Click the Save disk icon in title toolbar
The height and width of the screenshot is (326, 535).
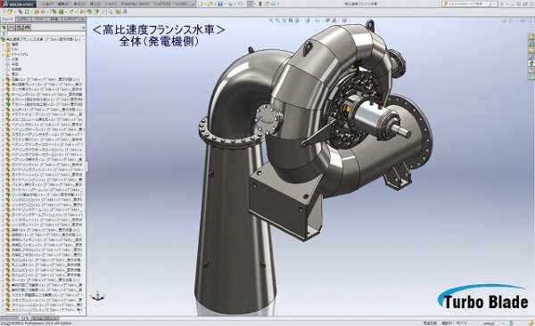tap(220, 4)
